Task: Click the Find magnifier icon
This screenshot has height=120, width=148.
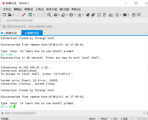Action: [49, 15]
